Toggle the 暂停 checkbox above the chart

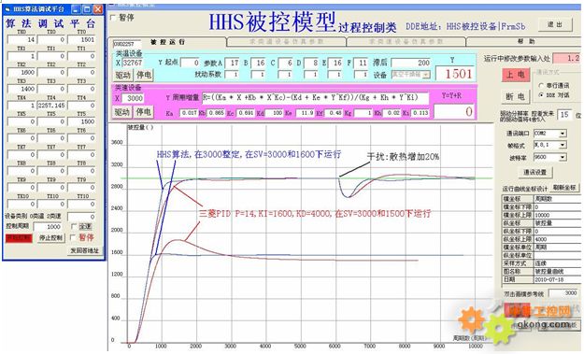114,17
